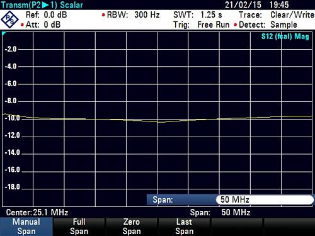
Task: Click the Span 50 MHz entry field
Action: click(x=265, y=199)
